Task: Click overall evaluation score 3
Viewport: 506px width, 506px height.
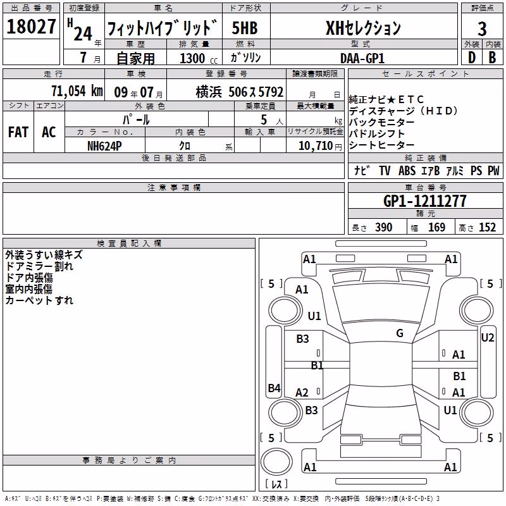Action: click(482, 28)
